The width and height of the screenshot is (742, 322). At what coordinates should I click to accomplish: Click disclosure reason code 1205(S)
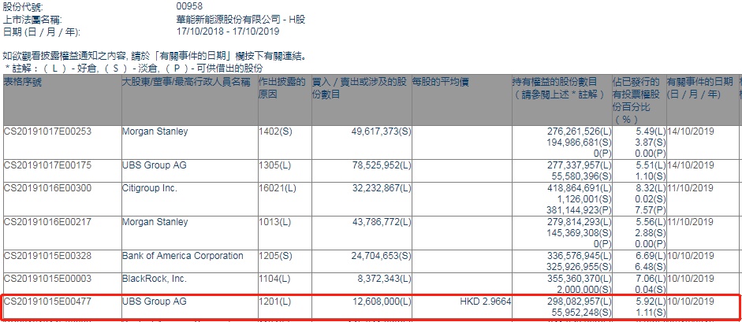275,256
